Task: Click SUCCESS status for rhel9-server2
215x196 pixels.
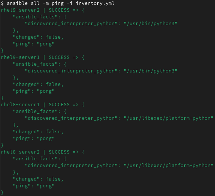Action: tap(59, 10)
